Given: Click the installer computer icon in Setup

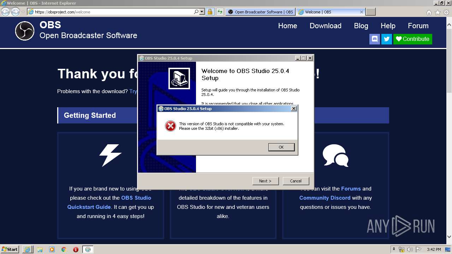Looking at the screenshot, I should [x=179, y=78].
